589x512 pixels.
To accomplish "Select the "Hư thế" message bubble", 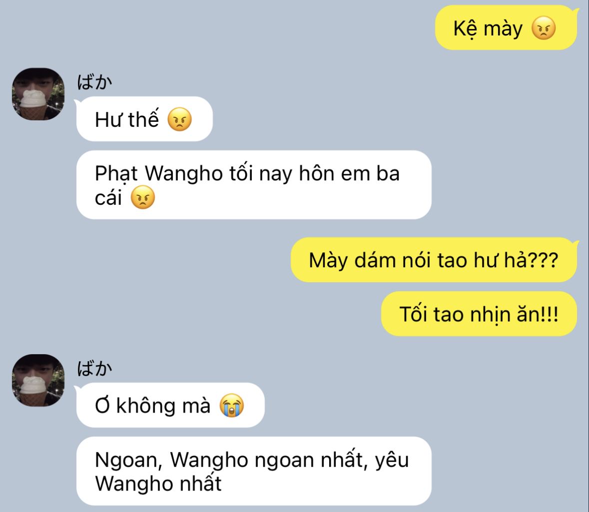I will 144,119.
